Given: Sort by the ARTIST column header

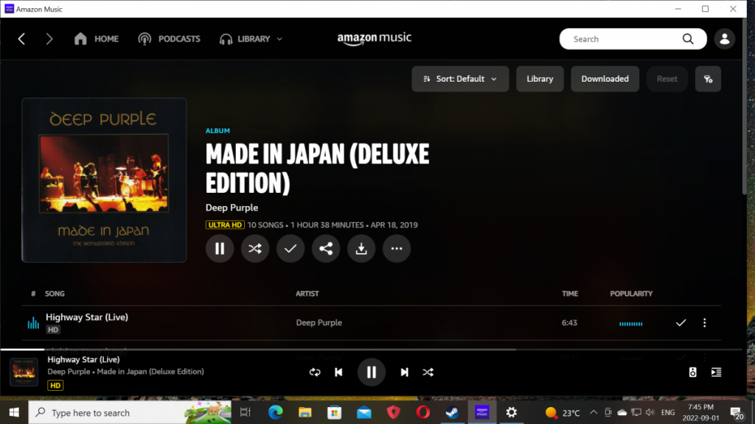Looking at the screenshot, I should point(307,294).
